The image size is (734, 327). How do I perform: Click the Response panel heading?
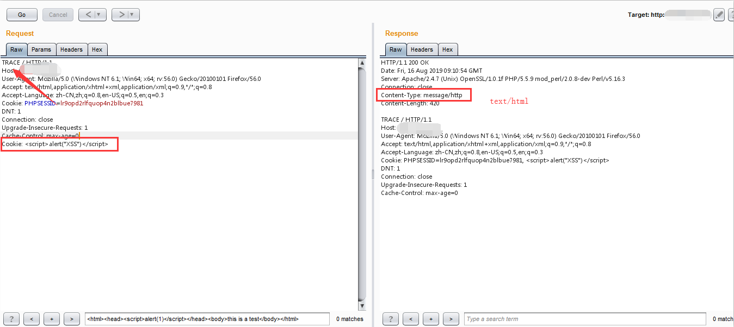click(x=402, y=33)
